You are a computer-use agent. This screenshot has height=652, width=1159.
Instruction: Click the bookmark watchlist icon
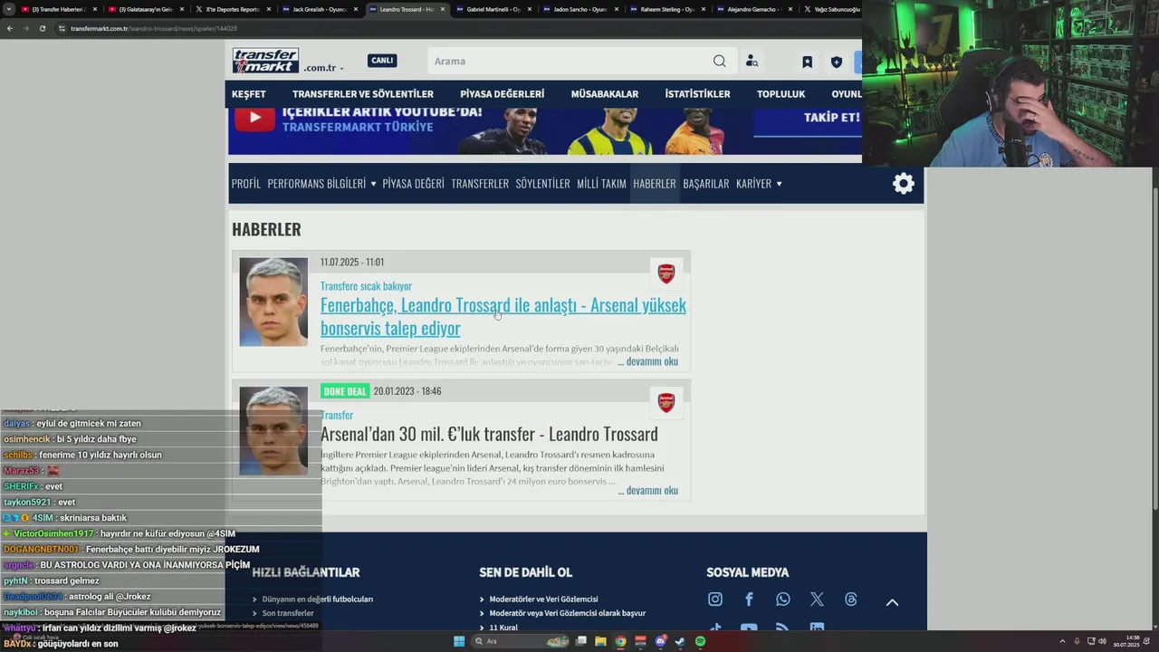[x=807, y=62]
